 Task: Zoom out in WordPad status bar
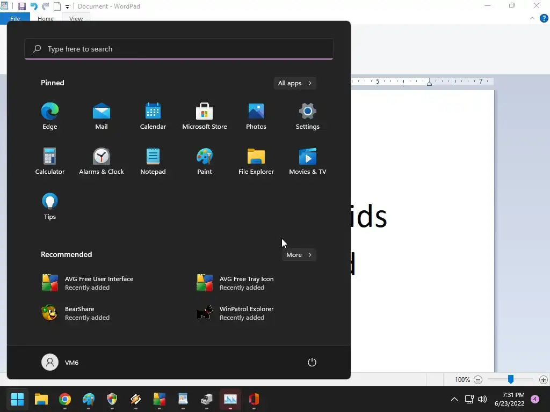(x=477, y=380)
